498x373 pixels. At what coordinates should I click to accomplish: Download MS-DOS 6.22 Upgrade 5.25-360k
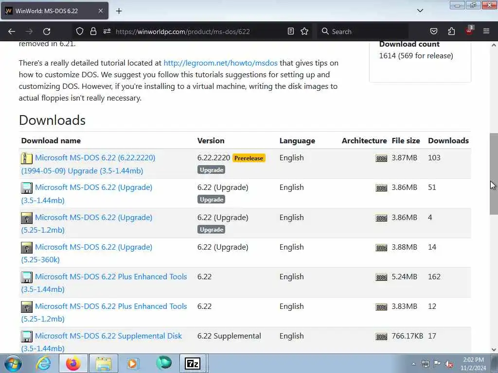tap(87, 253)
